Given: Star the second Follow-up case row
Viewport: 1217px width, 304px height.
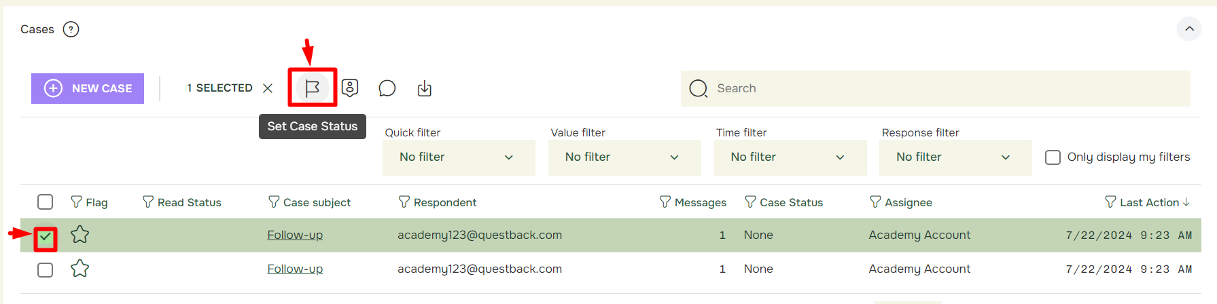Looking at the screenshot, I should tap(80, 269).
